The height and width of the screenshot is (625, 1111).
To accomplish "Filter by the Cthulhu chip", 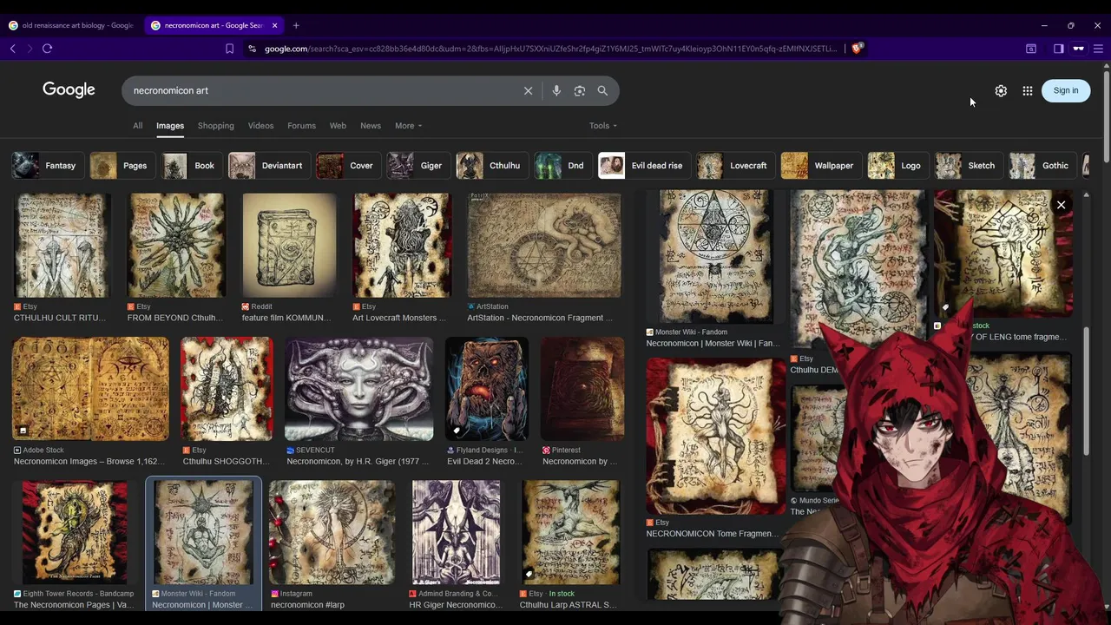I will [490, 166].
